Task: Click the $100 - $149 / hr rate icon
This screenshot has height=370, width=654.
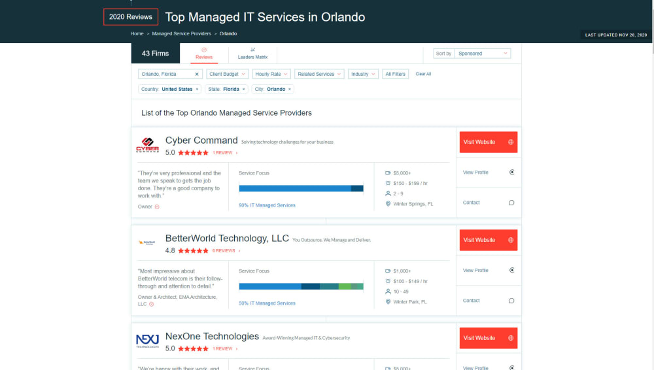Action: (388, 281)
